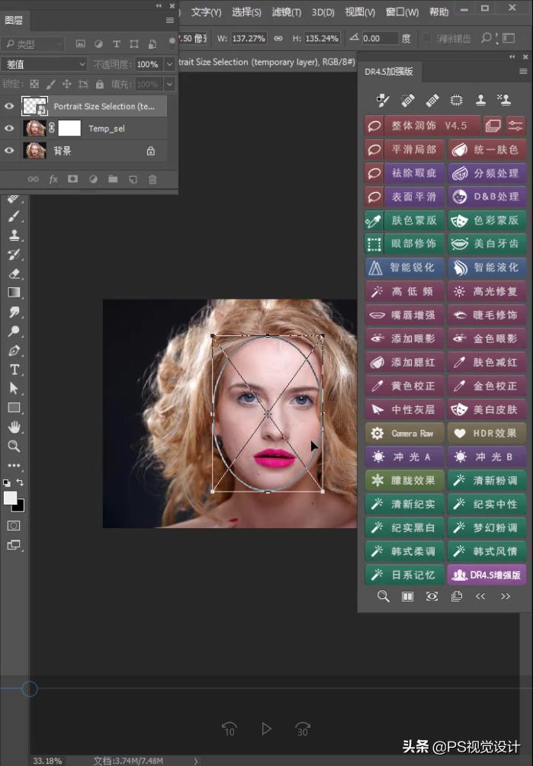Select the Hand tool
The image size is (533, 766).
pos(14,427)
